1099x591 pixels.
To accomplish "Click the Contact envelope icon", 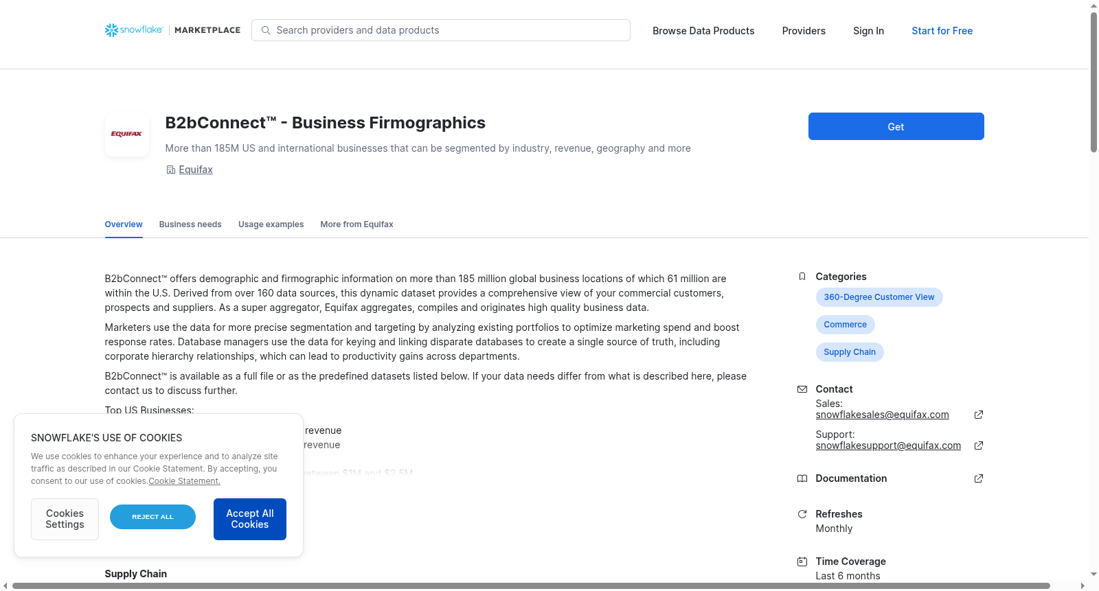I will click(x=802, y=389).
